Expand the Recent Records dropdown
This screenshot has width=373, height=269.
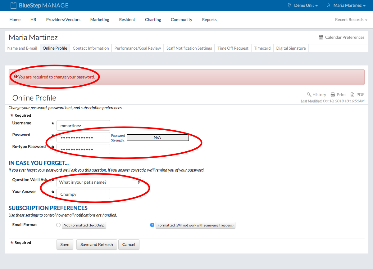[x=351, y=20]
